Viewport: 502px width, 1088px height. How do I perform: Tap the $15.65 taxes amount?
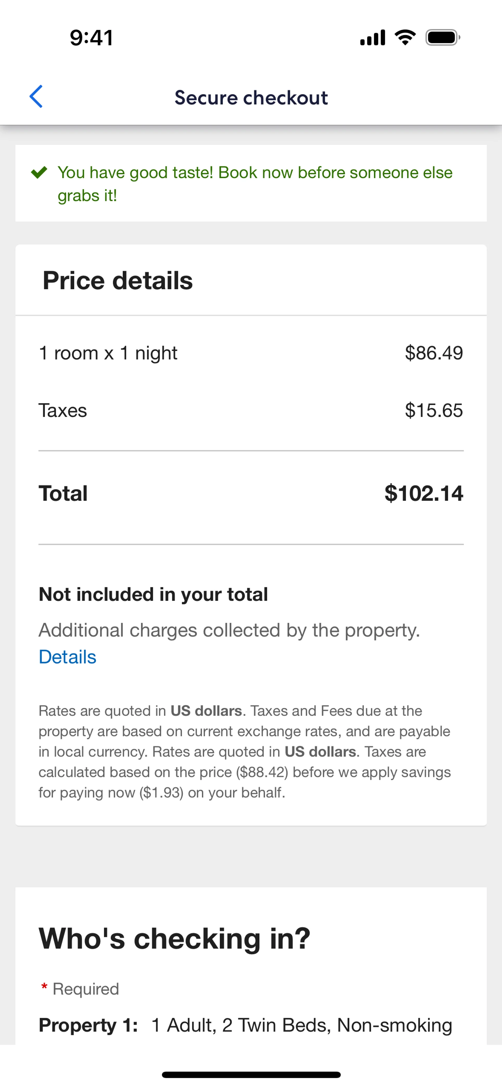click(433, 410)
